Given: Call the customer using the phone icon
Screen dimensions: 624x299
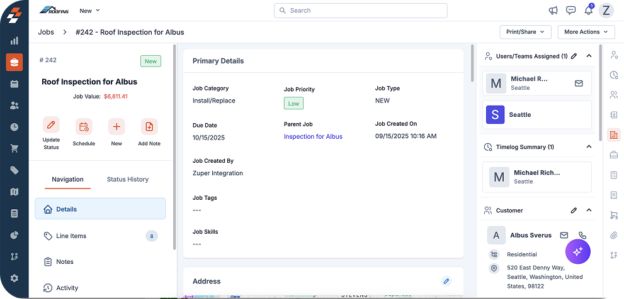Looking at the screenshot, I should (582, 235).
